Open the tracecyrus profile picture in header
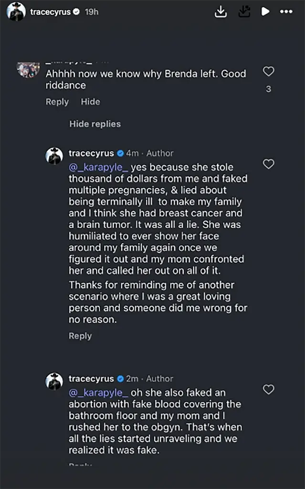The image size is (305, 489). (16, 12)
